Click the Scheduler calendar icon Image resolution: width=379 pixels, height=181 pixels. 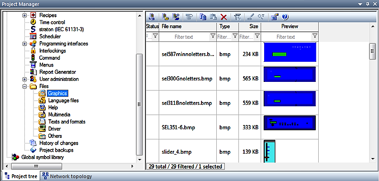click(33, 36)
